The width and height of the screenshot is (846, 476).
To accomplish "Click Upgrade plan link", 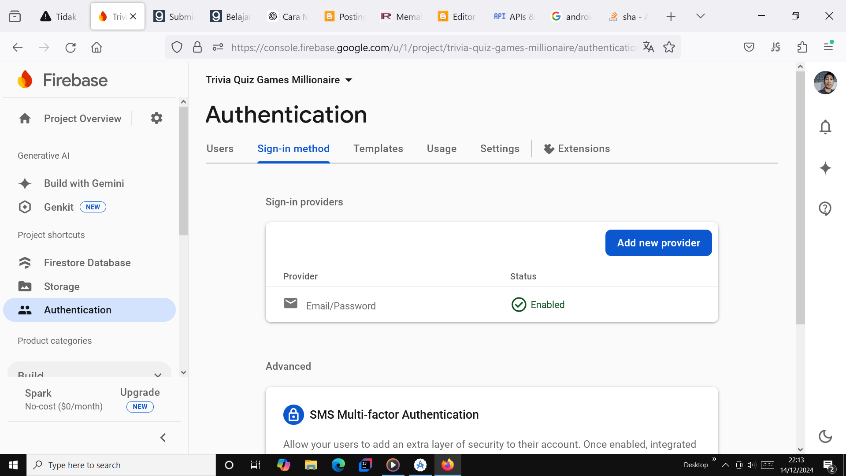I will [140, 392].
